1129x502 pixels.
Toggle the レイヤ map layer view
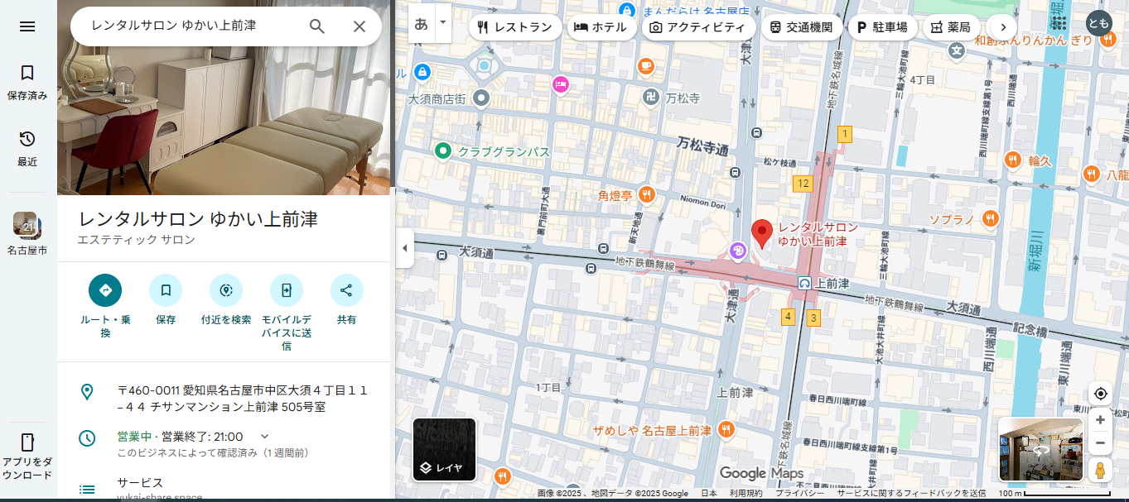pos(445,449)
